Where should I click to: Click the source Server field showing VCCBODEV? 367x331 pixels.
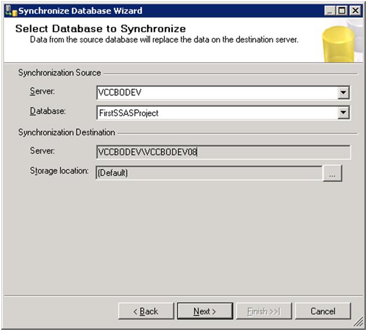223,92
